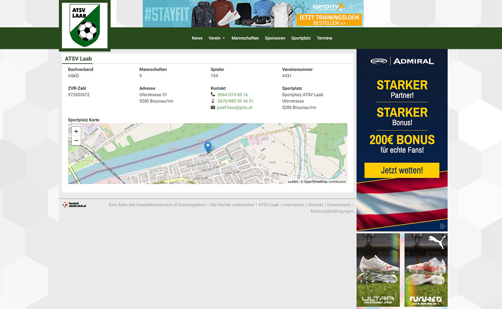Viewport: 502px width, 309px height.
Task: Open Termine in the navigation
Action: tap(324, 38)
